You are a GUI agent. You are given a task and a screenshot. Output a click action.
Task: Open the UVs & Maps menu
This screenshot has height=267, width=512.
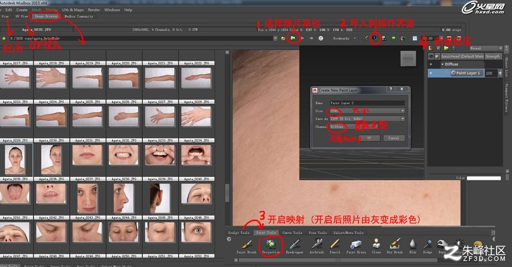coord(73,10)
